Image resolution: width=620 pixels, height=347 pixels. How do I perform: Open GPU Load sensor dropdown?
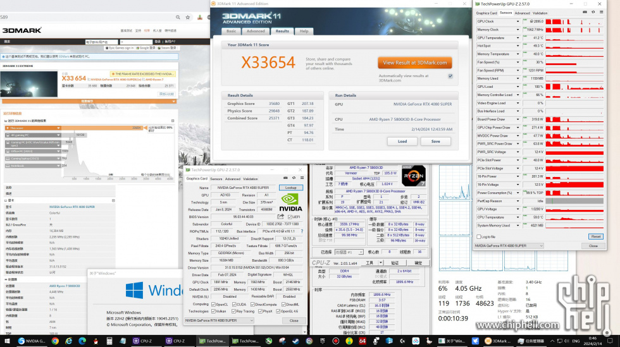518,87
